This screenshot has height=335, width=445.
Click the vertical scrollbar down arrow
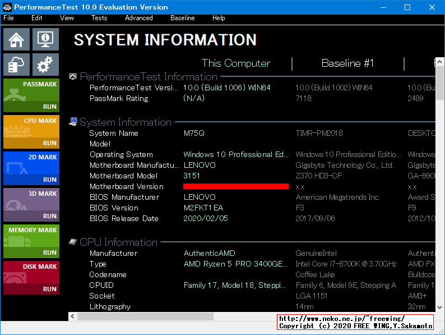tap(439, 307)
